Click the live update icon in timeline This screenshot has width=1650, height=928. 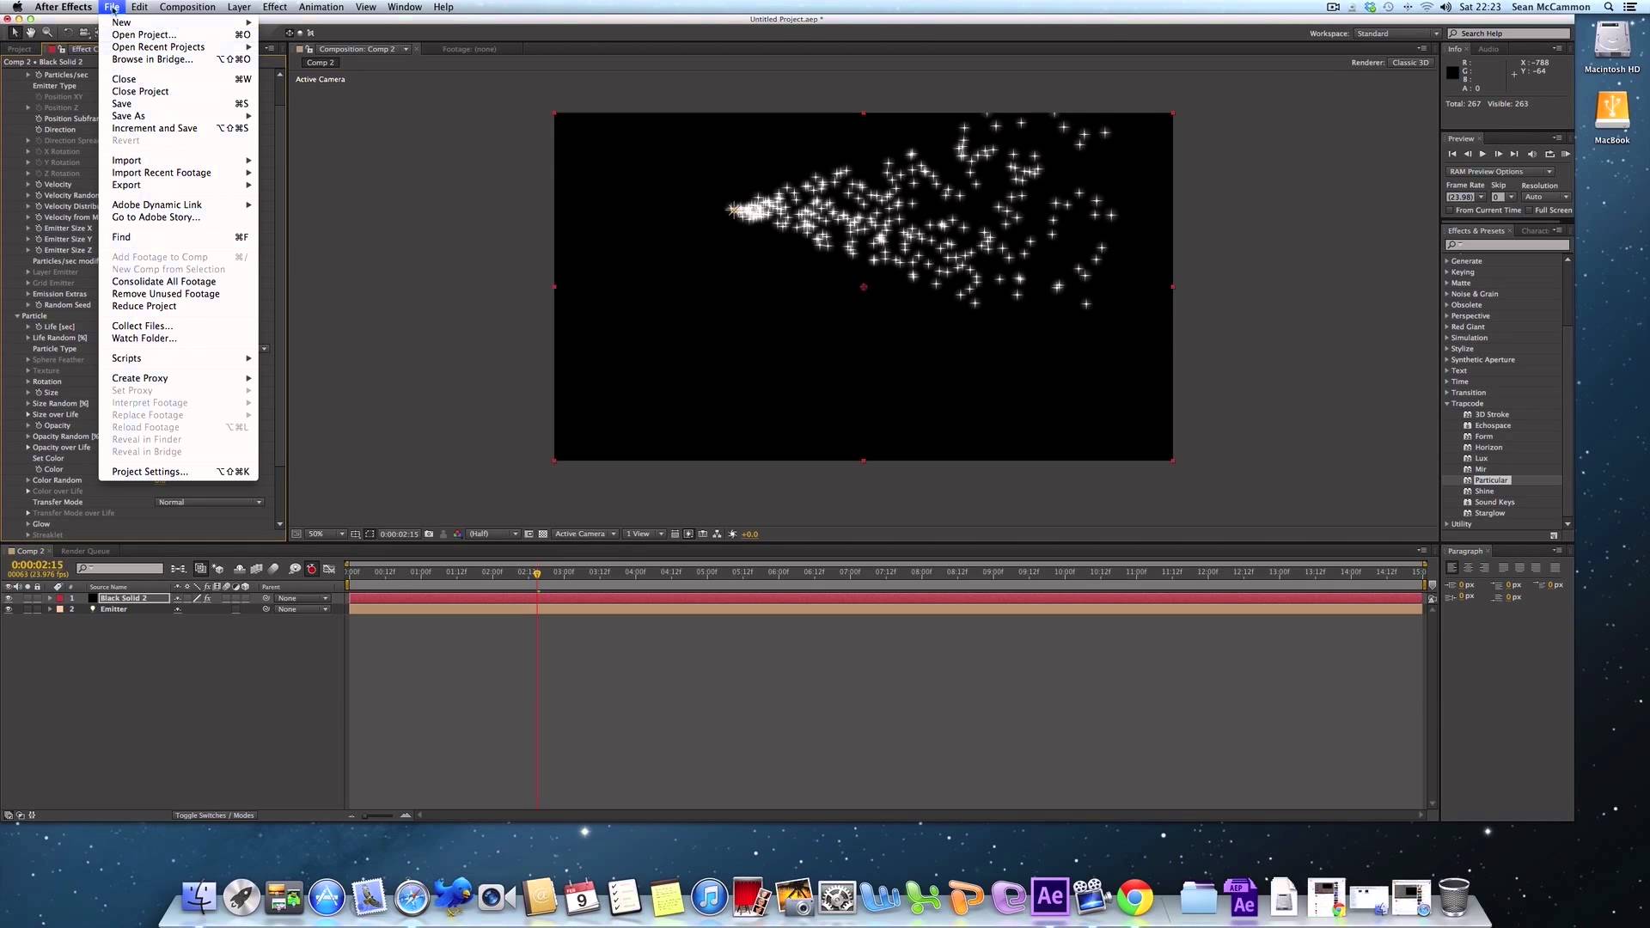200,569
